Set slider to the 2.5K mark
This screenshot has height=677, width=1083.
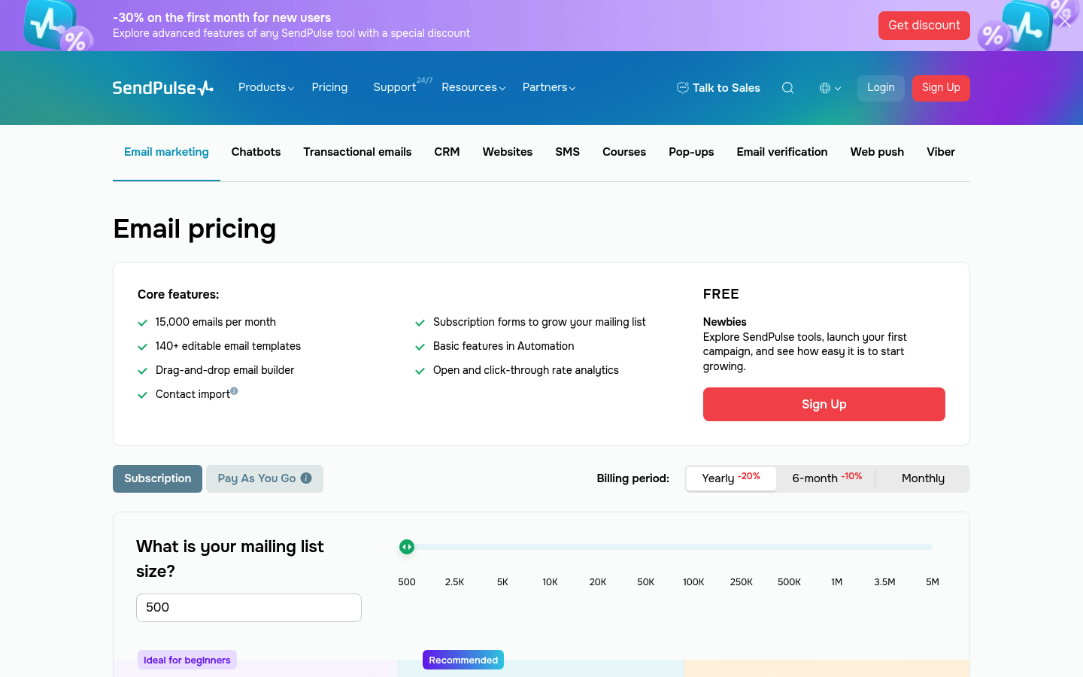click(454, 581)
